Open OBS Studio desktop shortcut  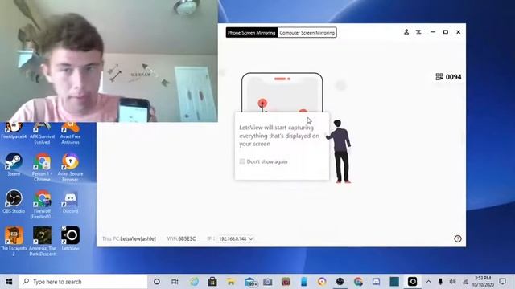point(14,201)
